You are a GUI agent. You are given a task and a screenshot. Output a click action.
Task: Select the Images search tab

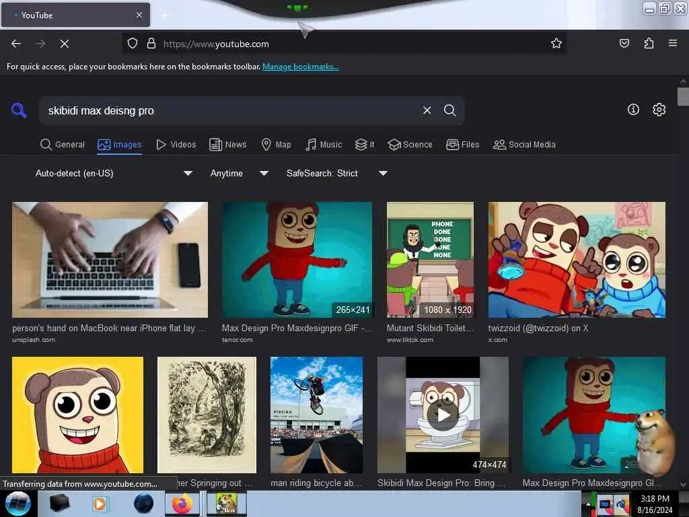[120, 145]
